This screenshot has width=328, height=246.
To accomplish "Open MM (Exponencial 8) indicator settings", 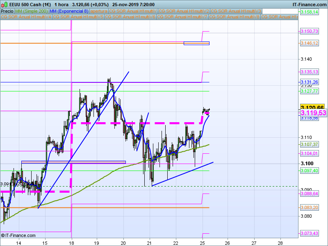I will (x=69, y=11).
